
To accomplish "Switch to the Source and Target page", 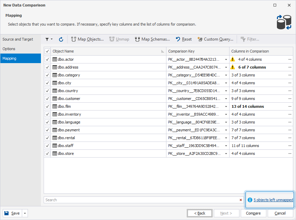I will pos(18,39).
